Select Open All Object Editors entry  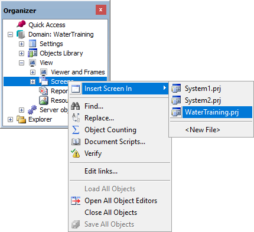pos(120,201)
